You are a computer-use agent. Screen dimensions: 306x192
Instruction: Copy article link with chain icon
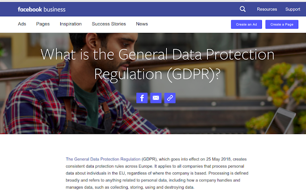pos(170,98)
